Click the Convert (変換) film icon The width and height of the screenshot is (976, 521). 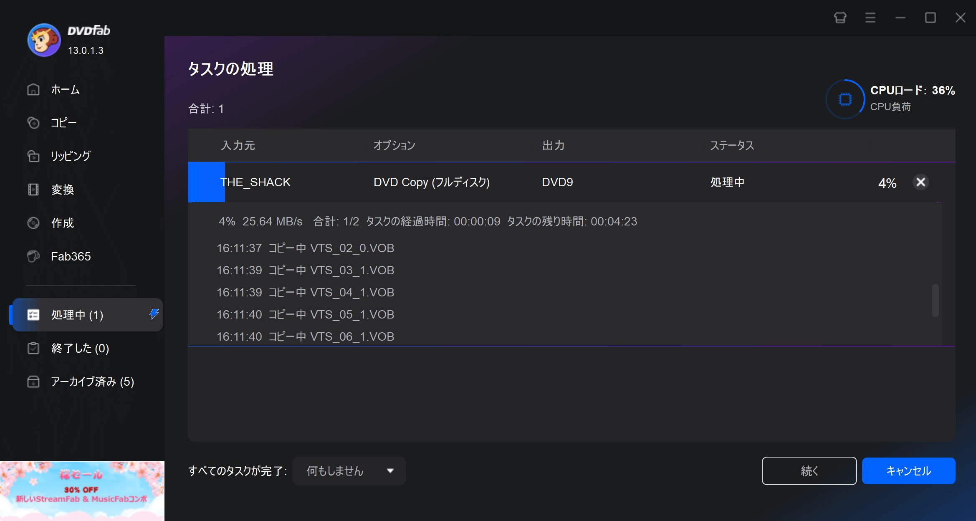(x=33, y=190)
